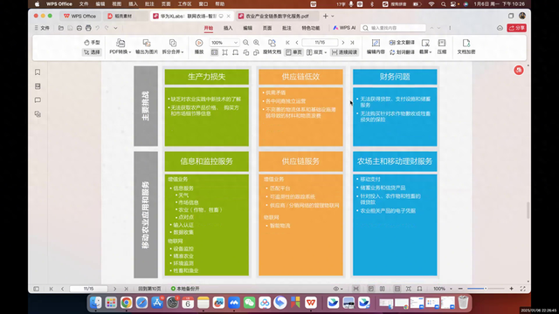Switch to the 插入 ribbon tab
Viewport: 559px width, 314px height.
tap(228, 28)
